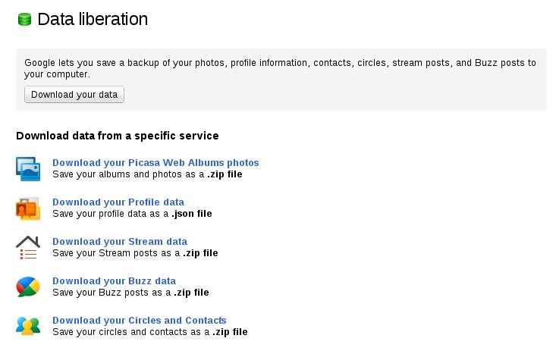Click the Circles and Contacts people icon
Image resolution: width=556 pixels, height=354 pixels.
pos(28,326)
